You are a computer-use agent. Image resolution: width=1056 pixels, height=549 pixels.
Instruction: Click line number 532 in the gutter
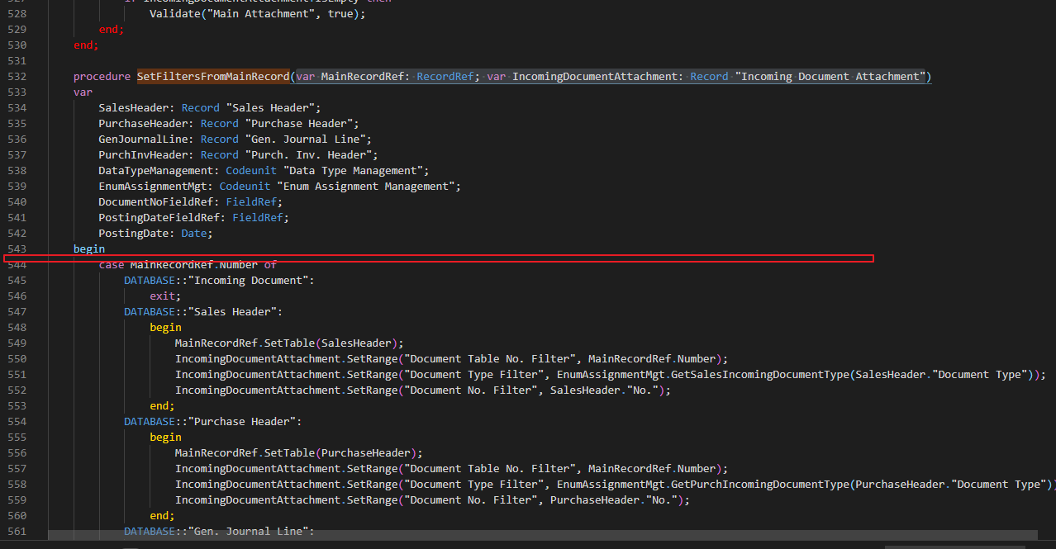[17, 77]
